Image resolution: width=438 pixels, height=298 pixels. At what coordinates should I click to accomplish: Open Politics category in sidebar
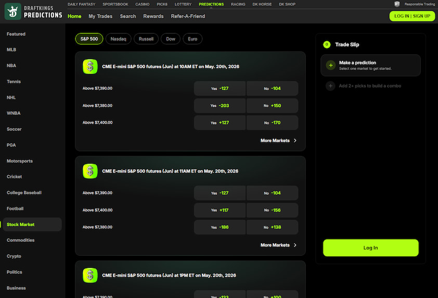click(x=14, y=272)
